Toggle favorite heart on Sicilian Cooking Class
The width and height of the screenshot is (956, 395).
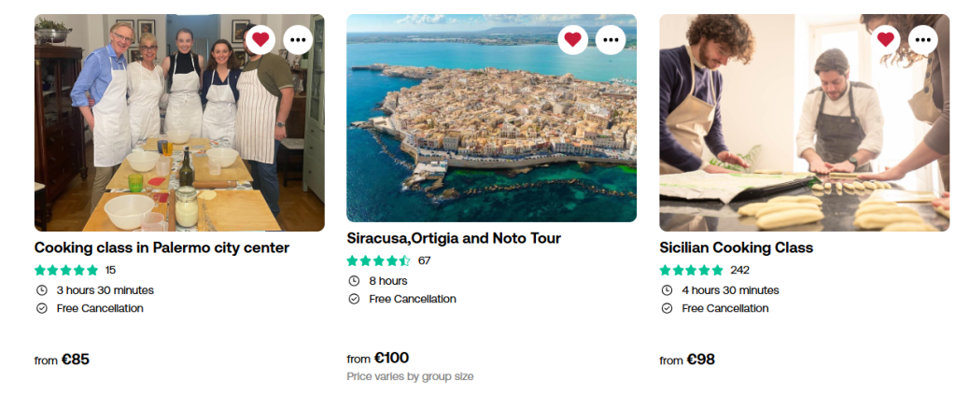point(886,39)
